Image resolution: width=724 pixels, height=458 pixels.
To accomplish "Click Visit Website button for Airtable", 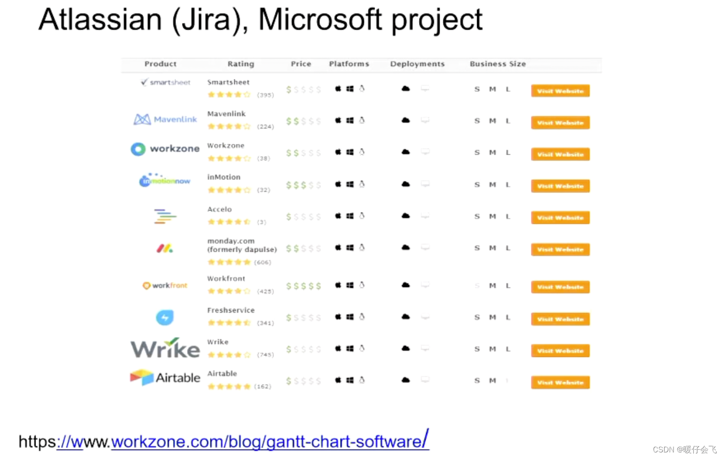I will coord(560,382).
